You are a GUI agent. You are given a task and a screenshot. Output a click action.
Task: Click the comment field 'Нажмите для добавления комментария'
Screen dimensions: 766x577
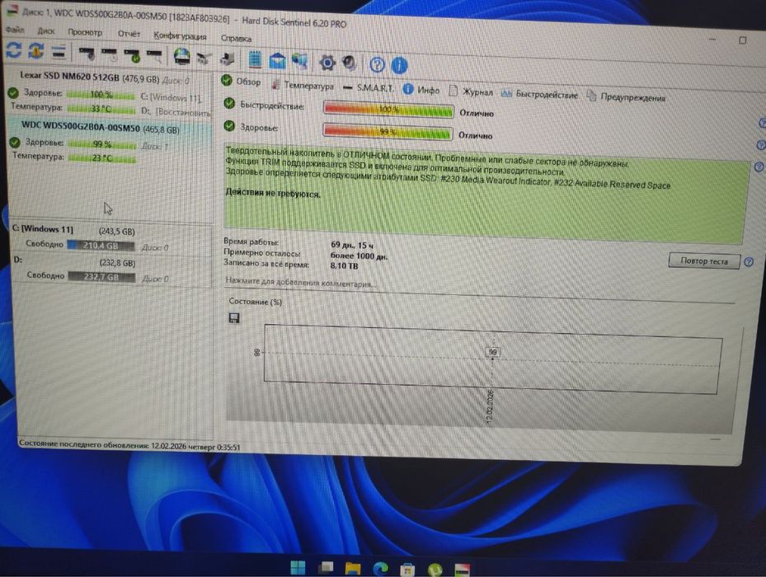click(300, 283)
